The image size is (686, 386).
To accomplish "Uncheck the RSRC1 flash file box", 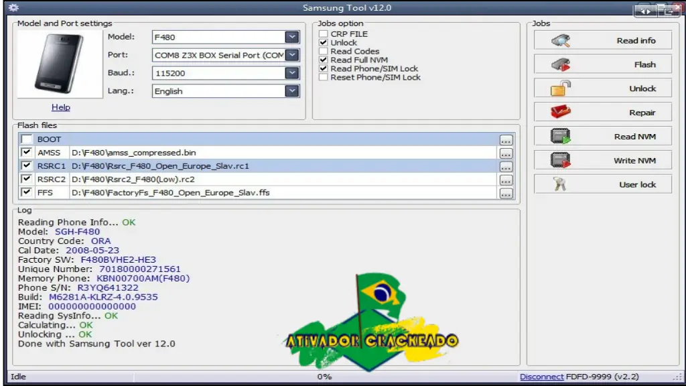I will point(27,166).
